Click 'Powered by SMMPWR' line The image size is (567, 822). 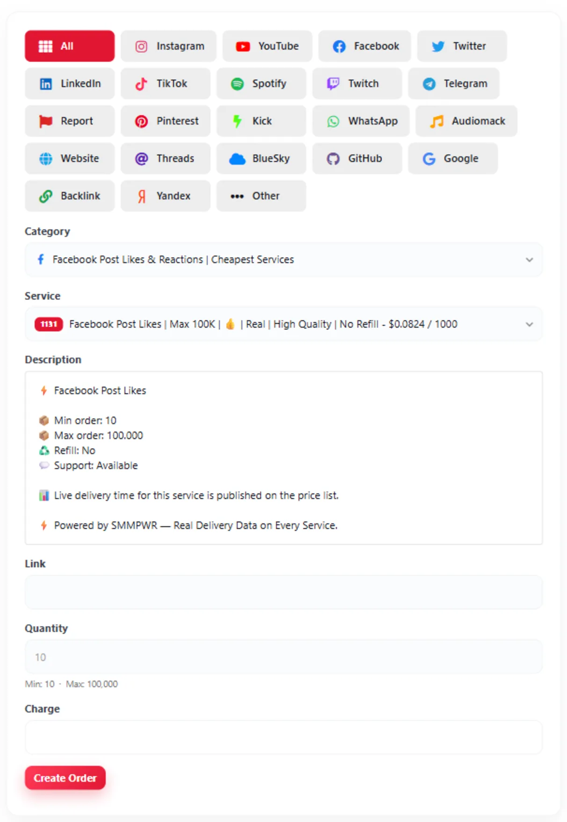[196, 525]
